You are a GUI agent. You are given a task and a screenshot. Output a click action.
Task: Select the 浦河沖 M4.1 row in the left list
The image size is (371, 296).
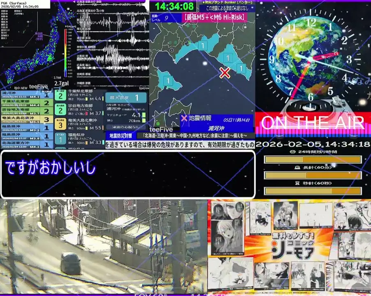click(27, 95)
